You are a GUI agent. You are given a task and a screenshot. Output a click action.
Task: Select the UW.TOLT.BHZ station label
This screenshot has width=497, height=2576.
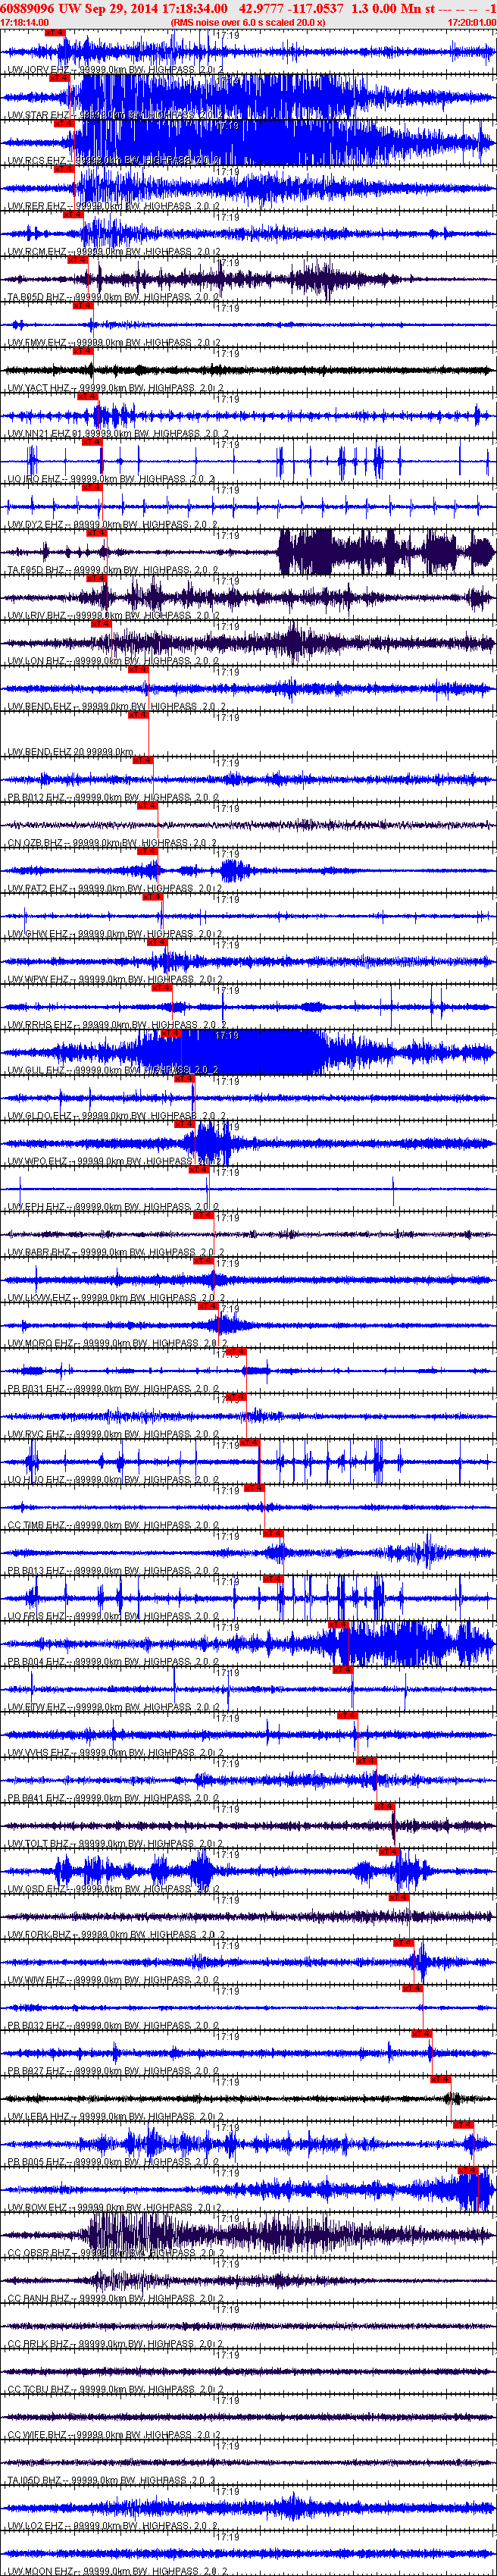click(114, 1844)
